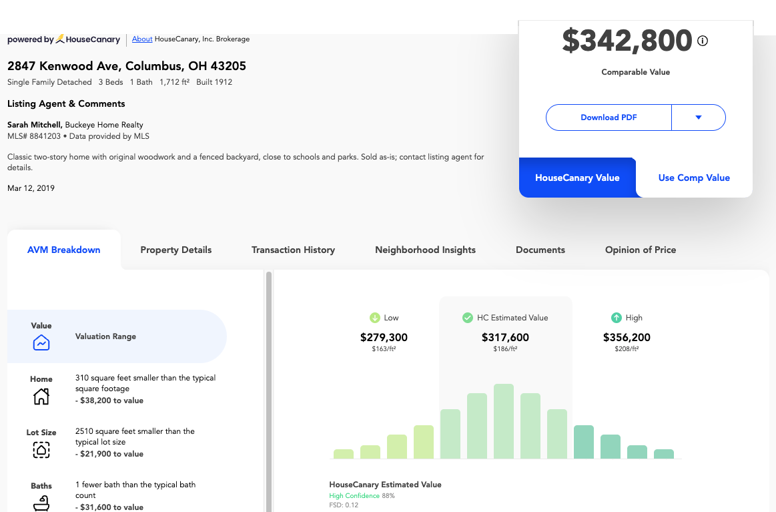Click the Listing Agent & Comments heading
The width and height of the screenshot is (776, 512).
66,103
